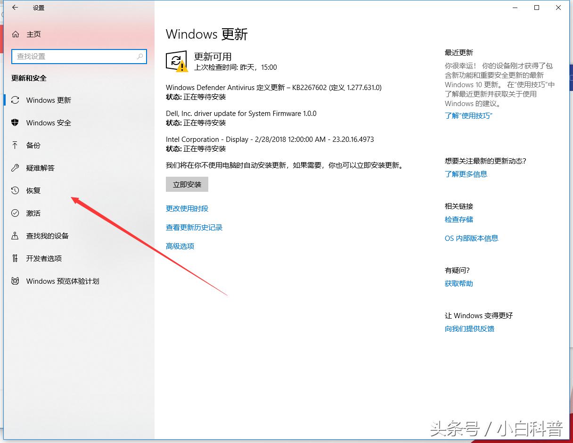Click the 激活 checkmark circle icon

15,213
